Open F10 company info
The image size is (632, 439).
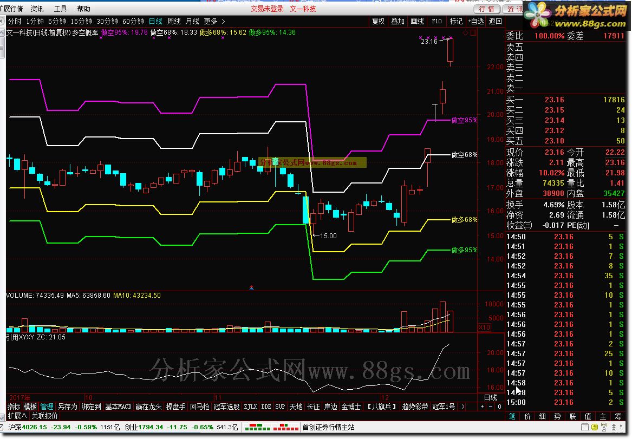point(436,21)
